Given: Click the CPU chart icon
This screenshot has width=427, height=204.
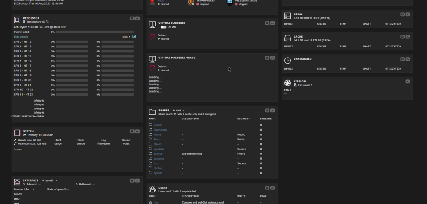Looking at the screenshot, I should click(134, 37).
